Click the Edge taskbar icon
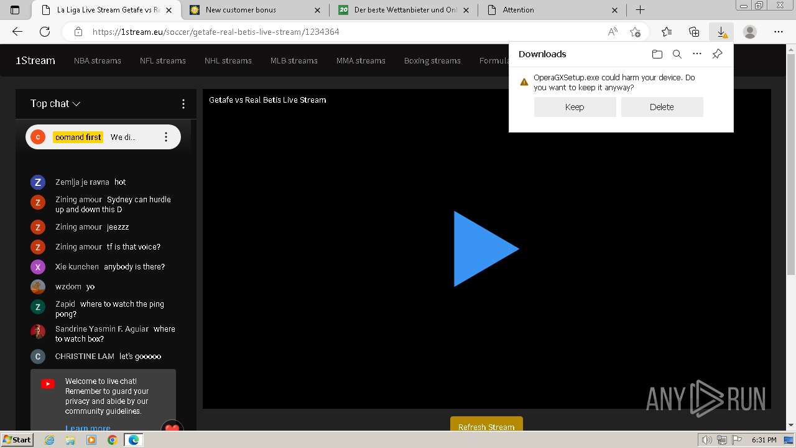The width and height of the screenshot is (796, 448). tap(134, 440)
